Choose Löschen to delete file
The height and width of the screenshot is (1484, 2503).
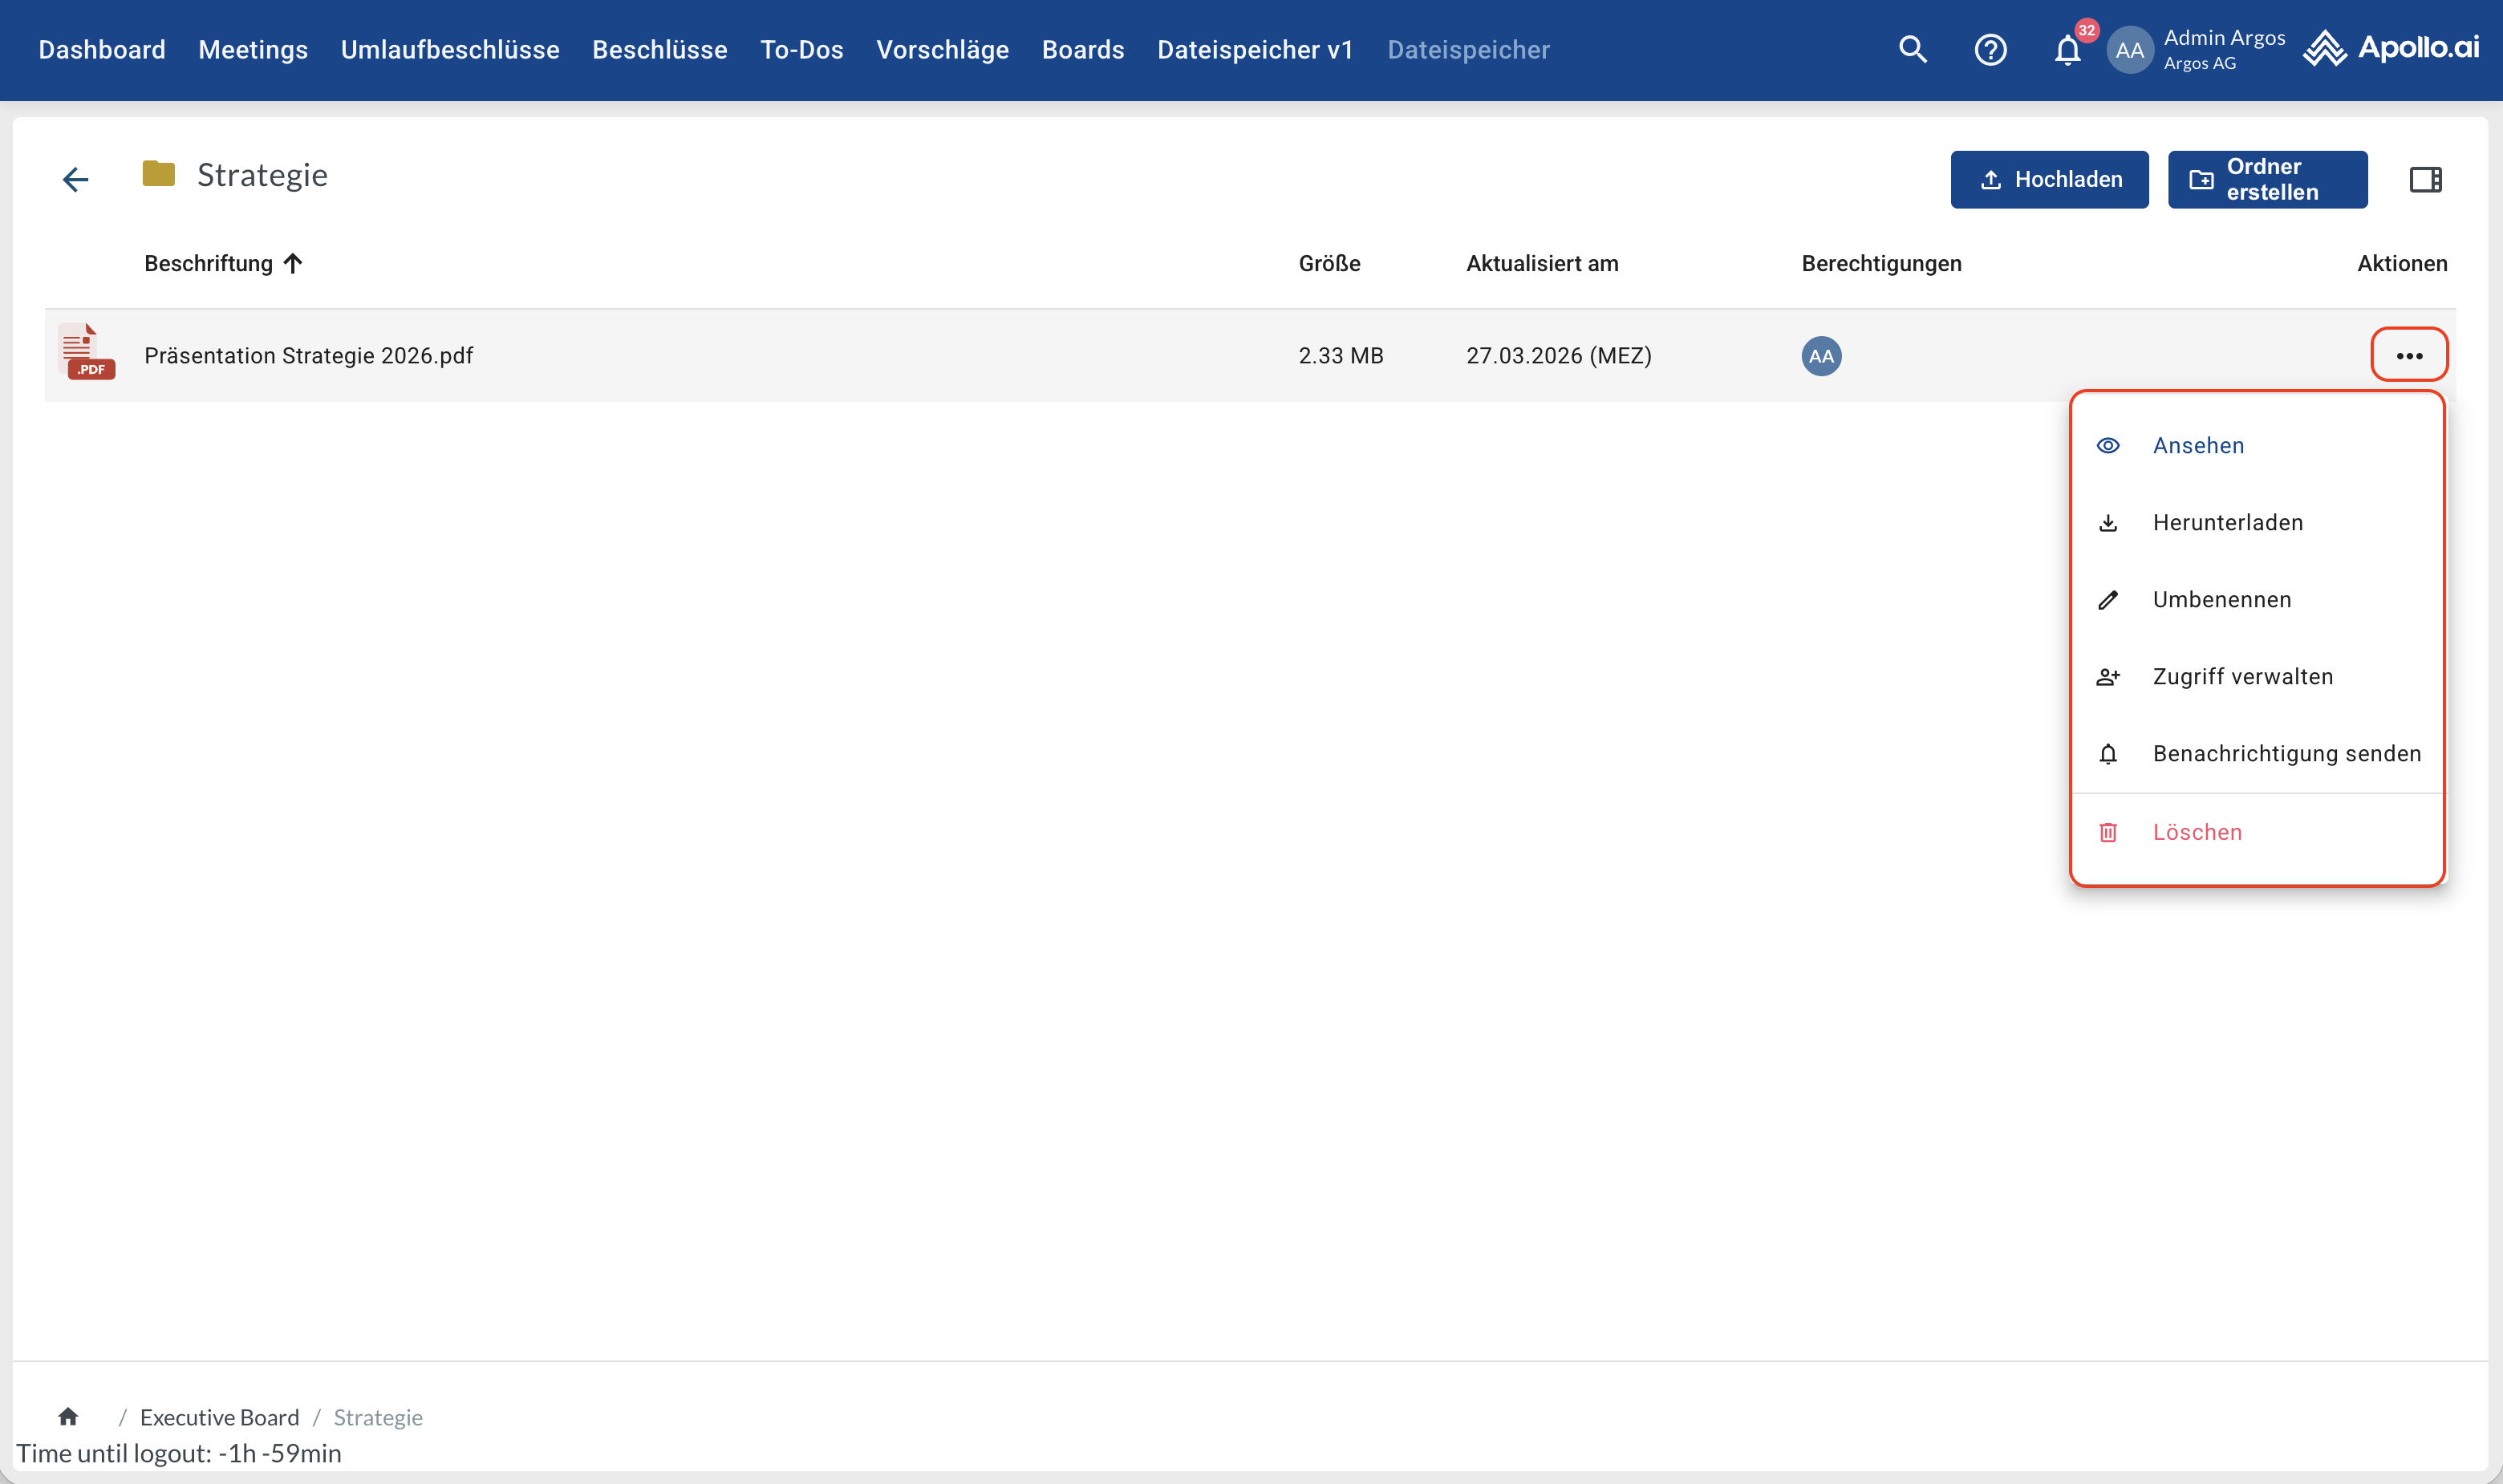(2196, 832)
